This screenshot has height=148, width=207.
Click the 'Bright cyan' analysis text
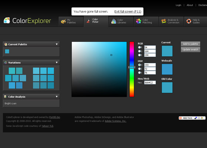10,104
